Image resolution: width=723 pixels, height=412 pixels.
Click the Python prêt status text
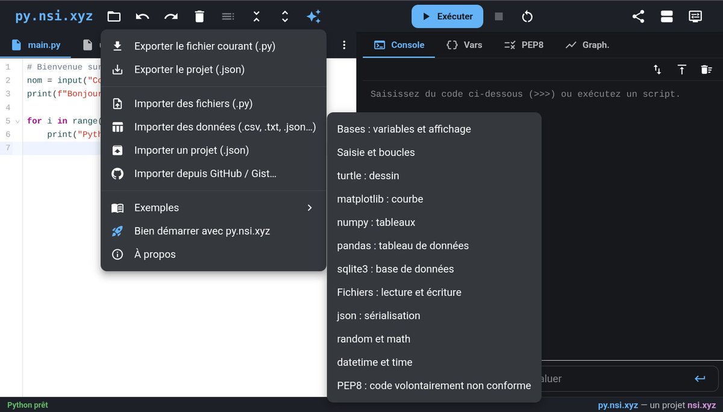pyautogui.click(x=28, y=405)
